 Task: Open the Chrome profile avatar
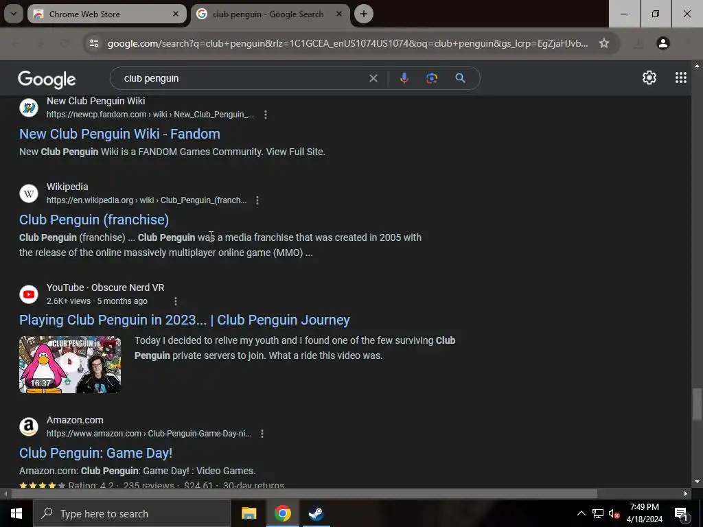(663, 43)
